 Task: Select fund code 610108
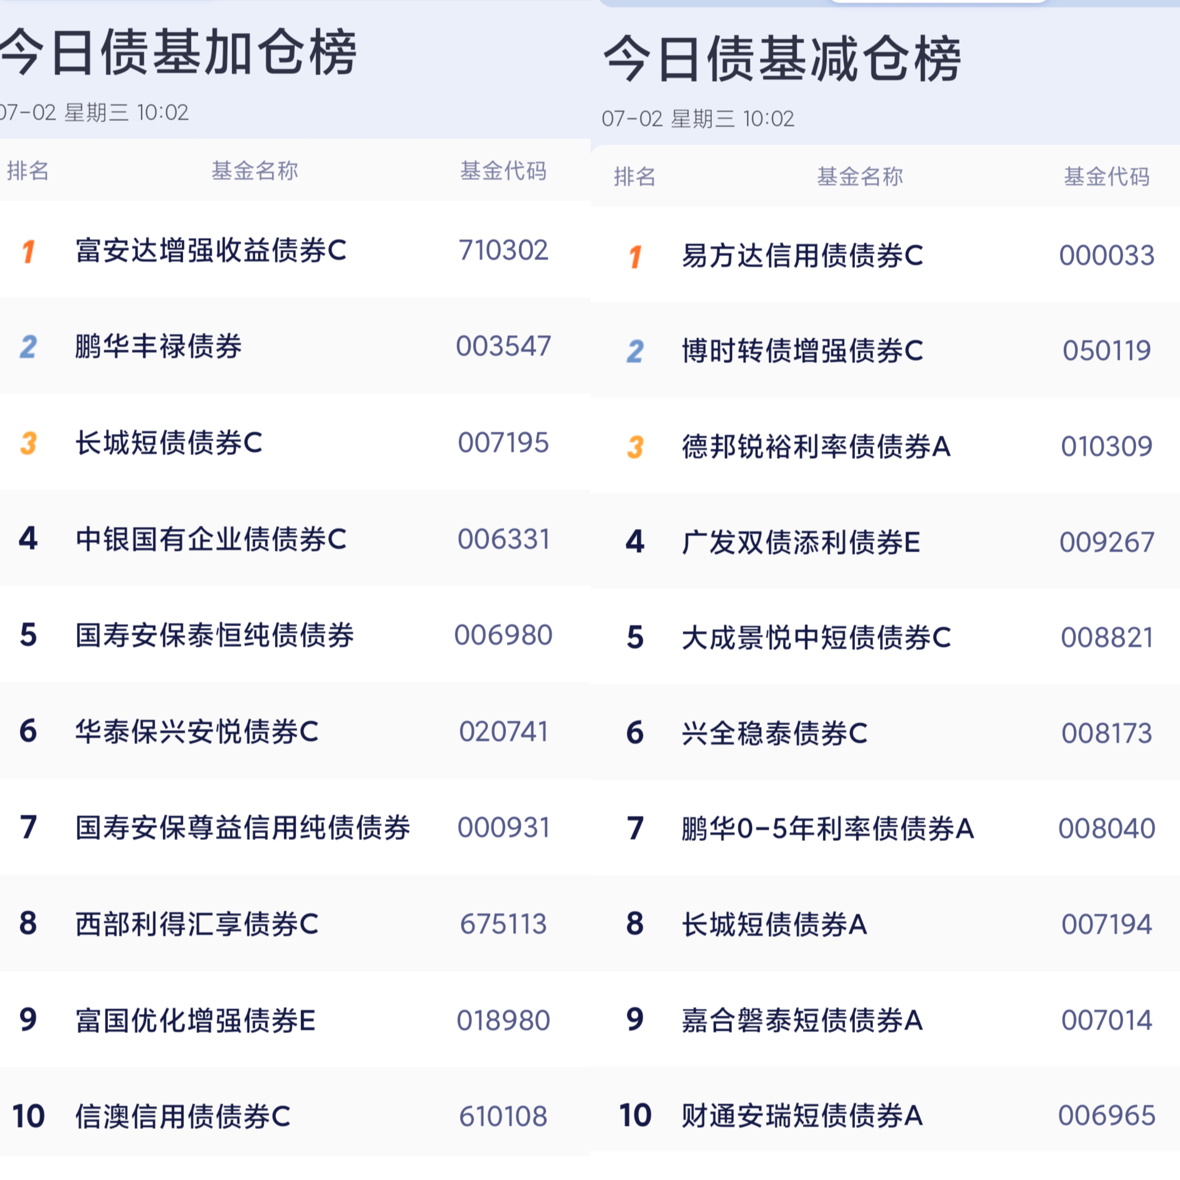click(x=503, y=1117)
